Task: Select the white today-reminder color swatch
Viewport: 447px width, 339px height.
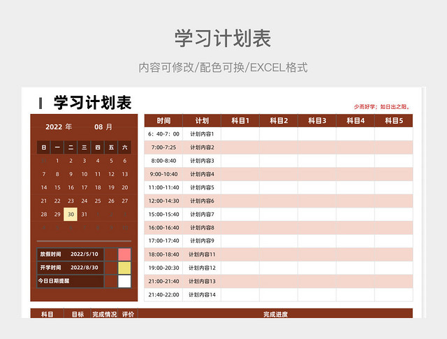Action: pos(124,281)
